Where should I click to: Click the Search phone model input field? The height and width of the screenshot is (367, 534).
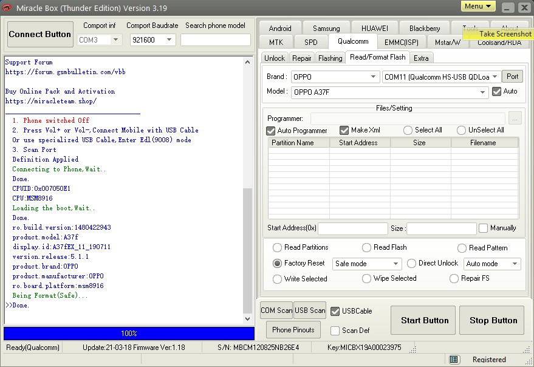point(216,40)
